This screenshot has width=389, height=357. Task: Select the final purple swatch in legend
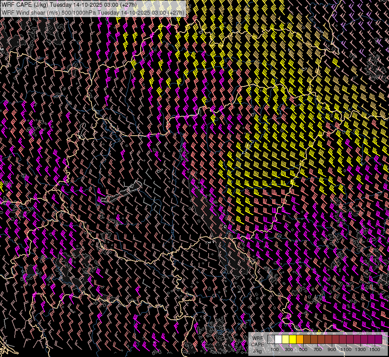379,340
